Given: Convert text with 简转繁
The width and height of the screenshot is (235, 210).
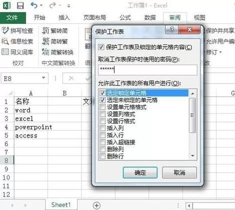Looking at the screenshot, I should pyautogui.click(x=55, y=41).
